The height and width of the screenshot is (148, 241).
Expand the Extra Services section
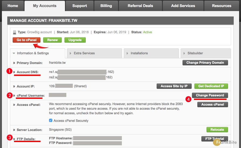[95, 53]
